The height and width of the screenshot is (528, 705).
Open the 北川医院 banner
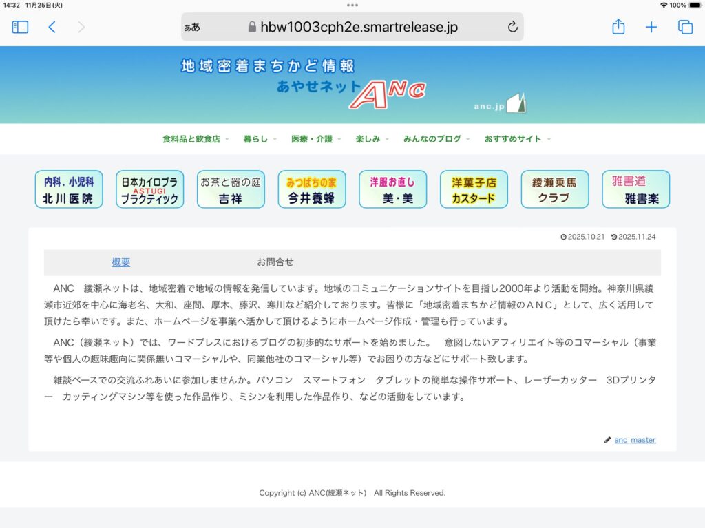69,190
